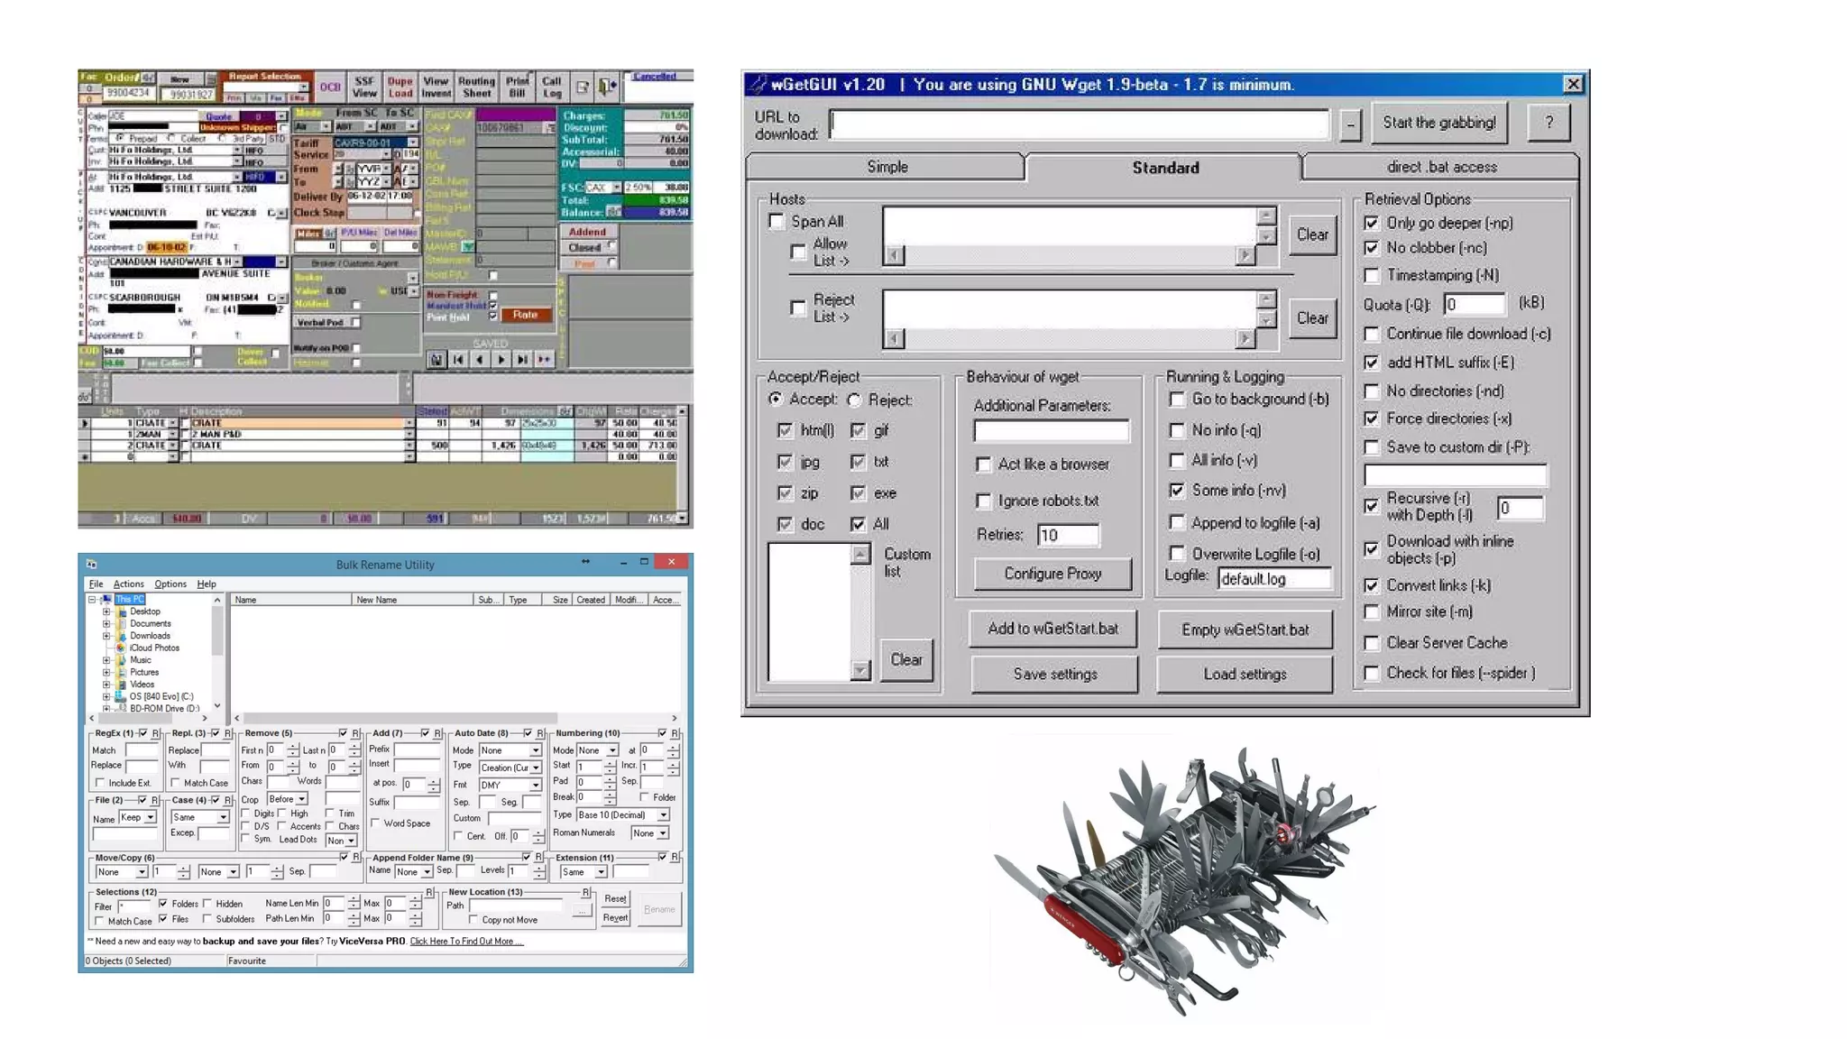Toggle the Timestamping (-N) option
Image resolution: width=1847 pixels, height=1039 pixels.
click(x=1372, y=275)
